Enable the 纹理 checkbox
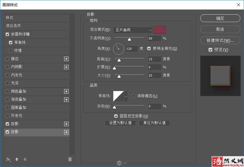 click(x=11, y=51)
